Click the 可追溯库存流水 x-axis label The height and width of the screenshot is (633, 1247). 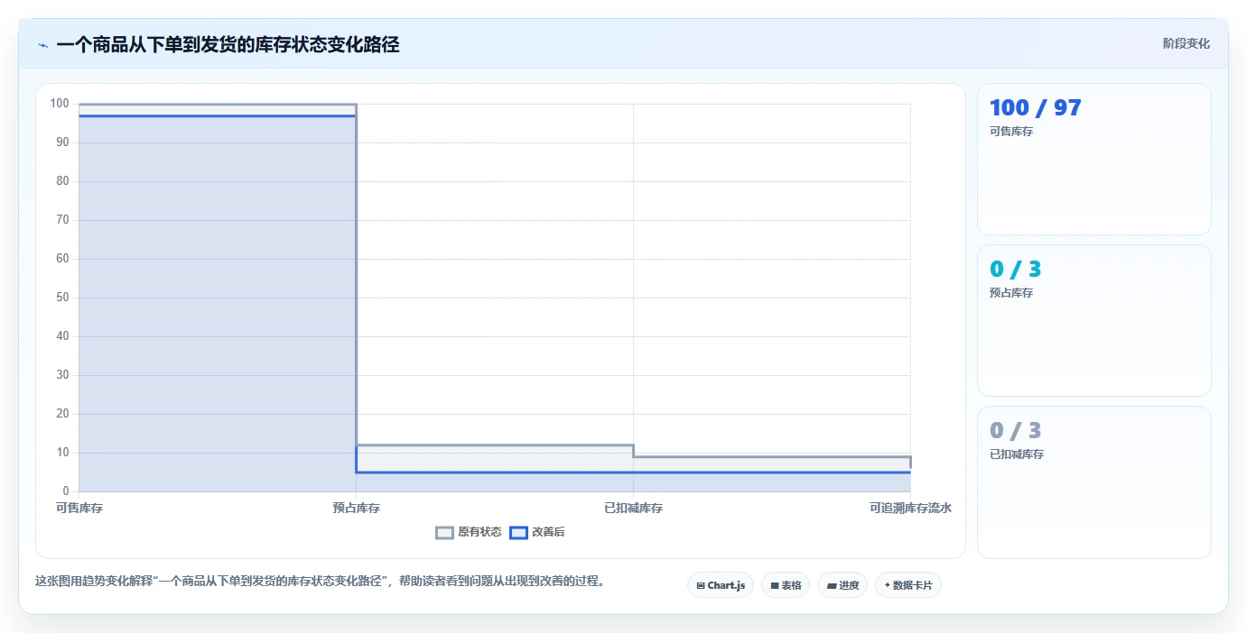(x=910, y=509)
